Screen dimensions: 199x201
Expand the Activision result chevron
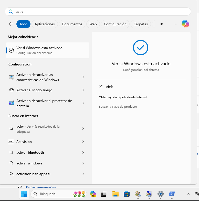click(83, 142)
